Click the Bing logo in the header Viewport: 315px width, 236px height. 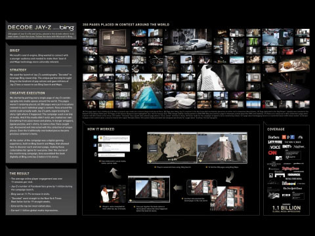[67, 28]
